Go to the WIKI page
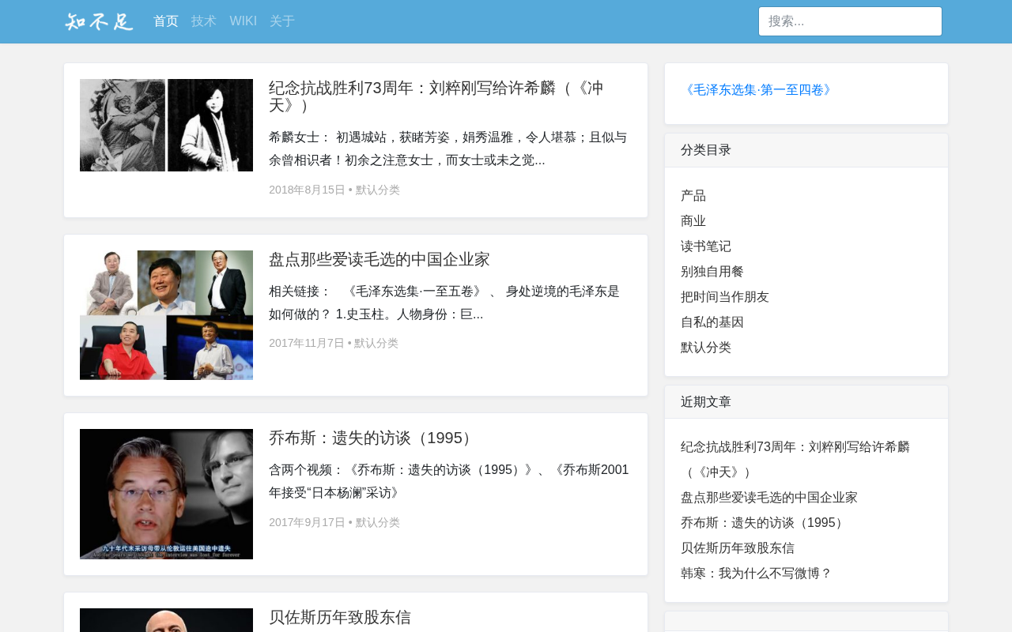1012x632 pixels. click(244, 21)
